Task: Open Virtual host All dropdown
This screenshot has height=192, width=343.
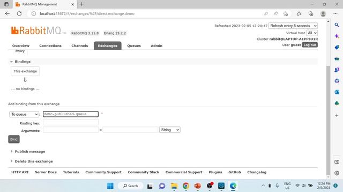Action: pyautogui.click(x=312, y=33)
